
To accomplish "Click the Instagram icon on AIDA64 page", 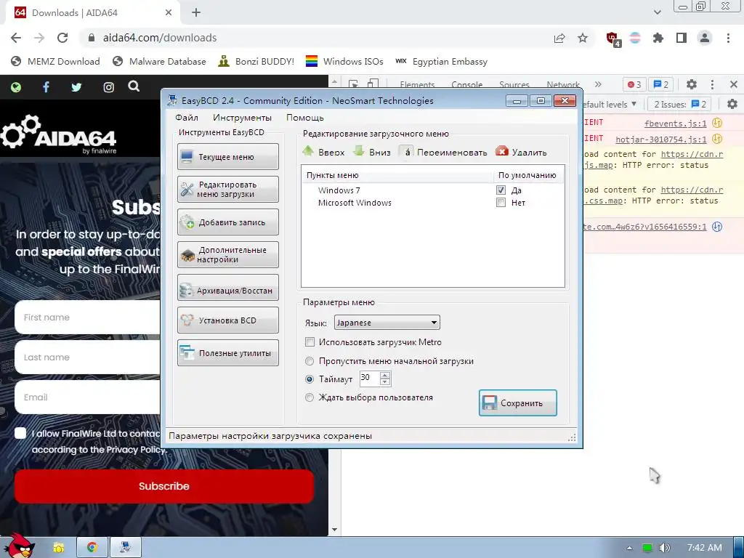I will tap(109, 87).
